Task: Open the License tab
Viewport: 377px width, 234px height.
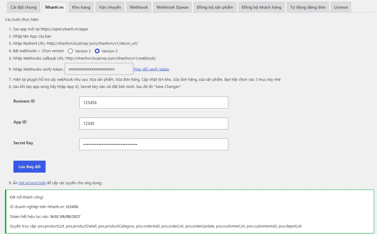Action: point(341,7)
